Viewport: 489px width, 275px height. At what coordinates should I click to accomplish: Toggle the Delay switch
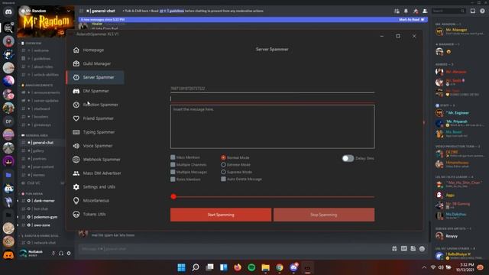(348, 158)
